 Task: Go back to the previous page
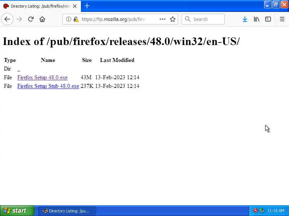[x=7, y=19]
